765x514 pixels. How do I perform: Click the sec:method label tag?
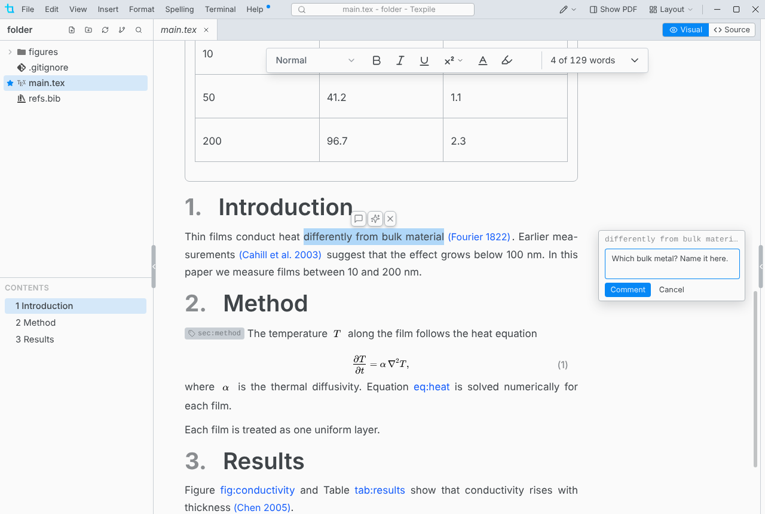tap(215, 334)
